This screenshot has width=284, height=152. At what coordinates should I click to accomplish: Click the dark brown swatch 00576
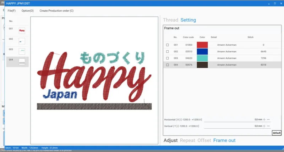tap(202, 65)
